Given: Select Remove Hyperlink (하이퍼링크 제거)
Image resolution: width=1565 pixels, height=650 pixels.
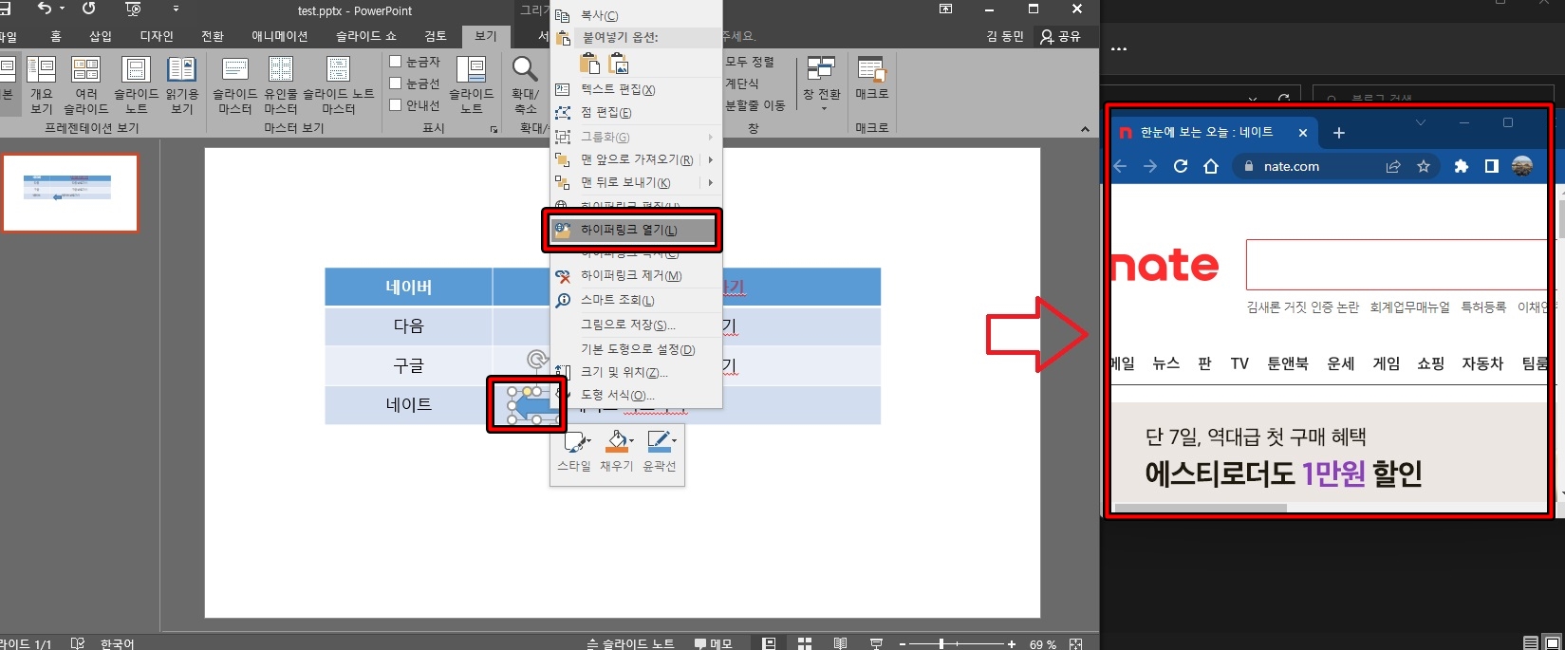Looking at the screenshot, I should [633, 275].
